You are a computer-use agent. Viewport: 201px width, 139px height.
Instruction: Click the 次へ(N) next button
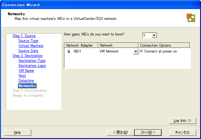pos(148,132)
